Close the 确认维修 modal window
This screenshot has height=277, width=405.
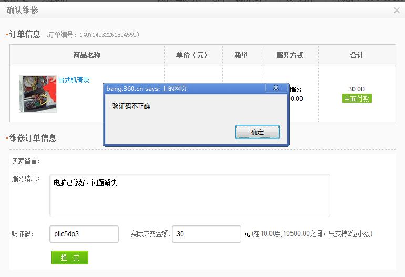(397, 10)
